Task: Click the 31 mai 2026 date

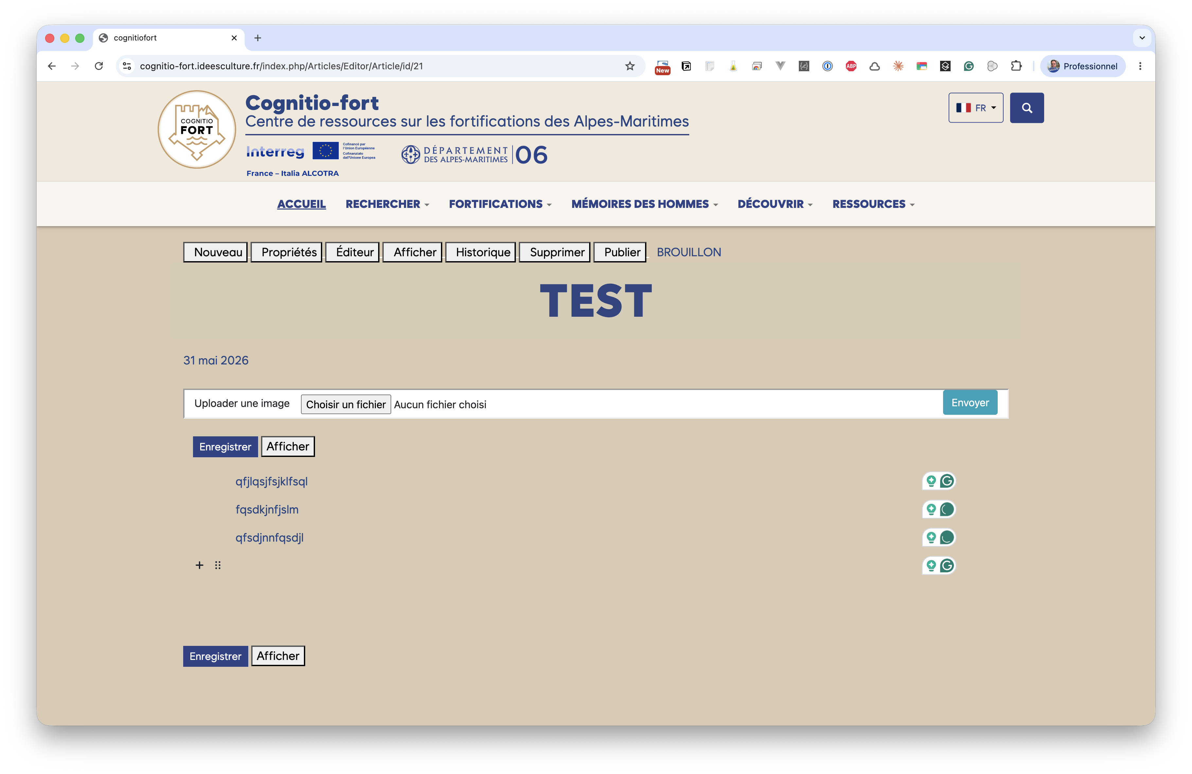Action: tap(216, 360)
